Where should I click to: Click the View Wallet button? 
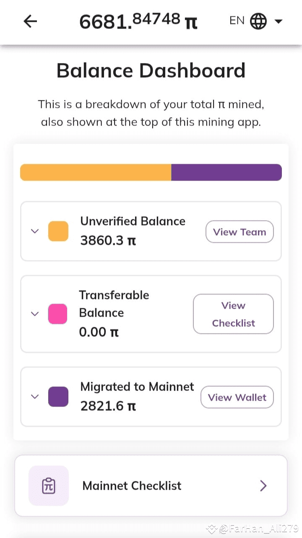coord(237,397)
